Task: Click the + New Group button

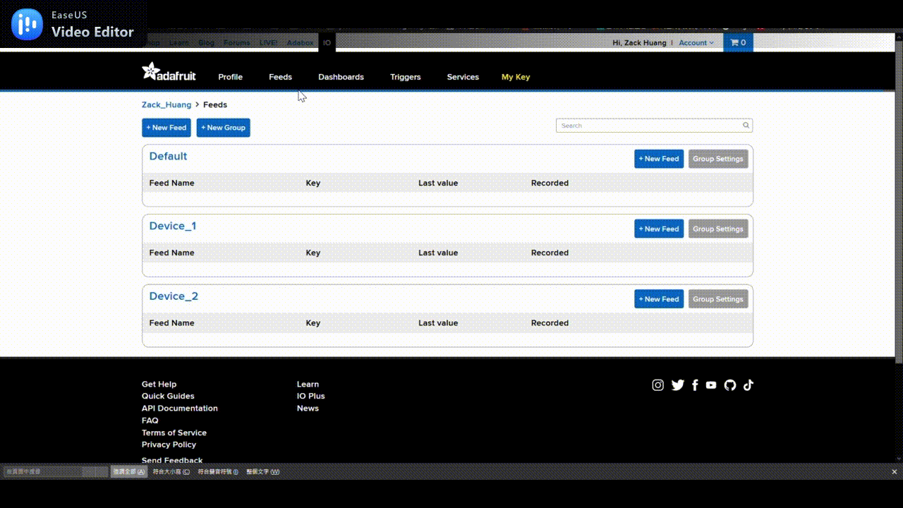Action: (x=224, y=128)
